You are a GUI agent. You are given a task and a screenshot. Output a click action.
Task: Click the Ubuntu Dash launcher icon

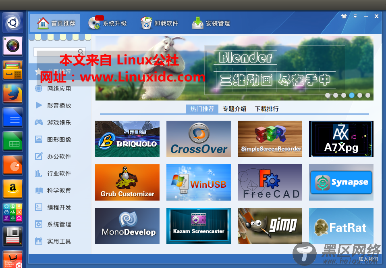coord(13,23)
